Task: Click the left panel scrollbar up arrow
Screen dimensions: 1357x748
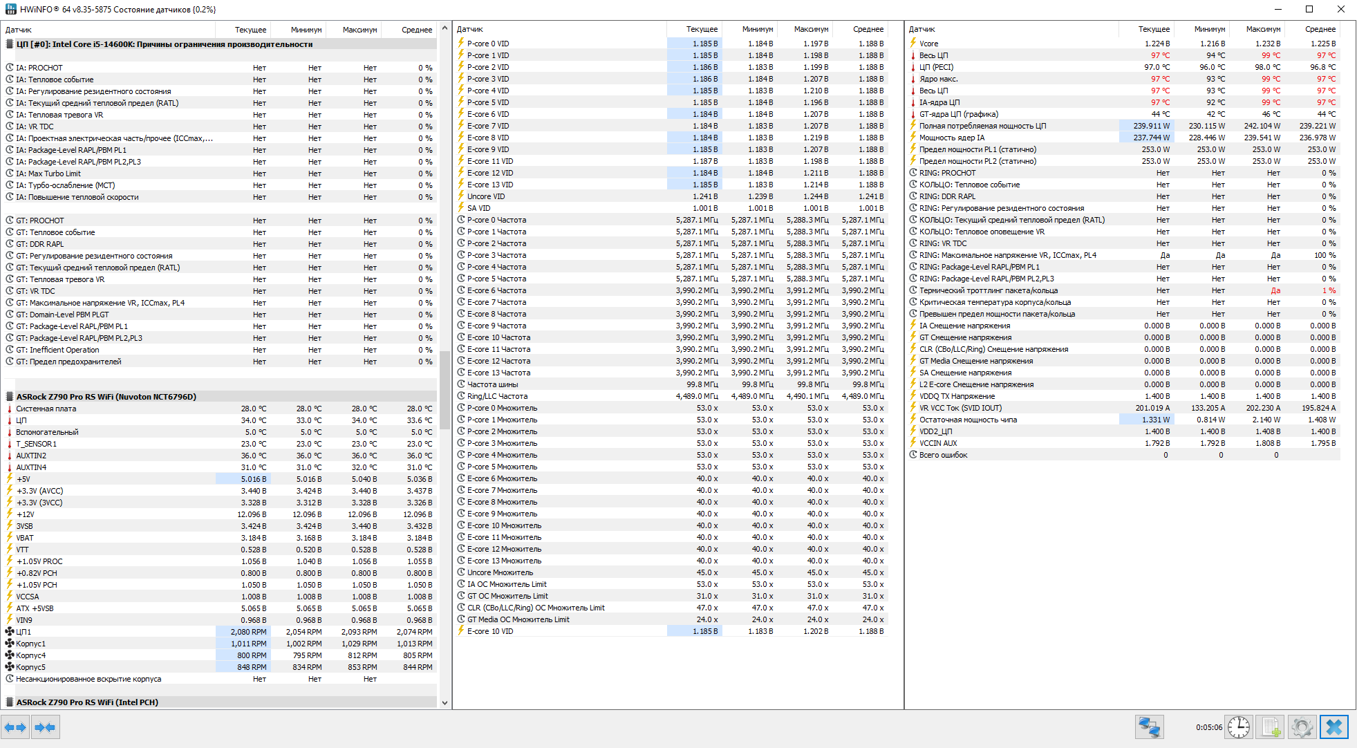Action: 444,29
